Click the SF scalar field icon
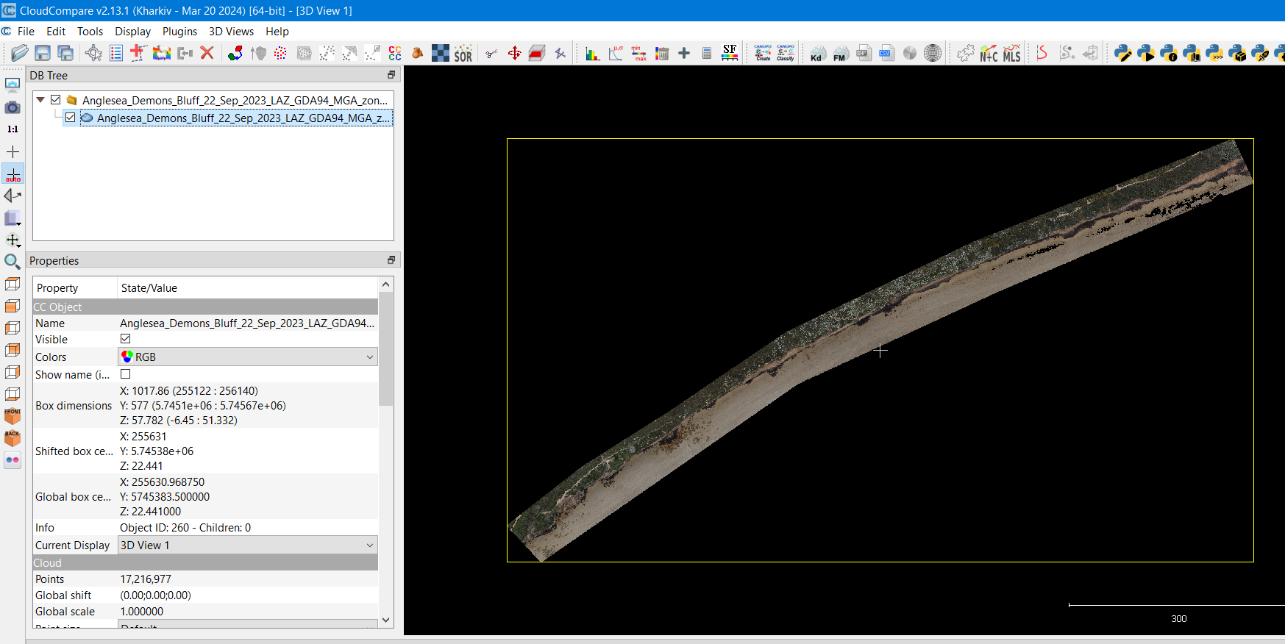Image resolution: width=1285 pixels, height=644 pixels. point(730,53)
